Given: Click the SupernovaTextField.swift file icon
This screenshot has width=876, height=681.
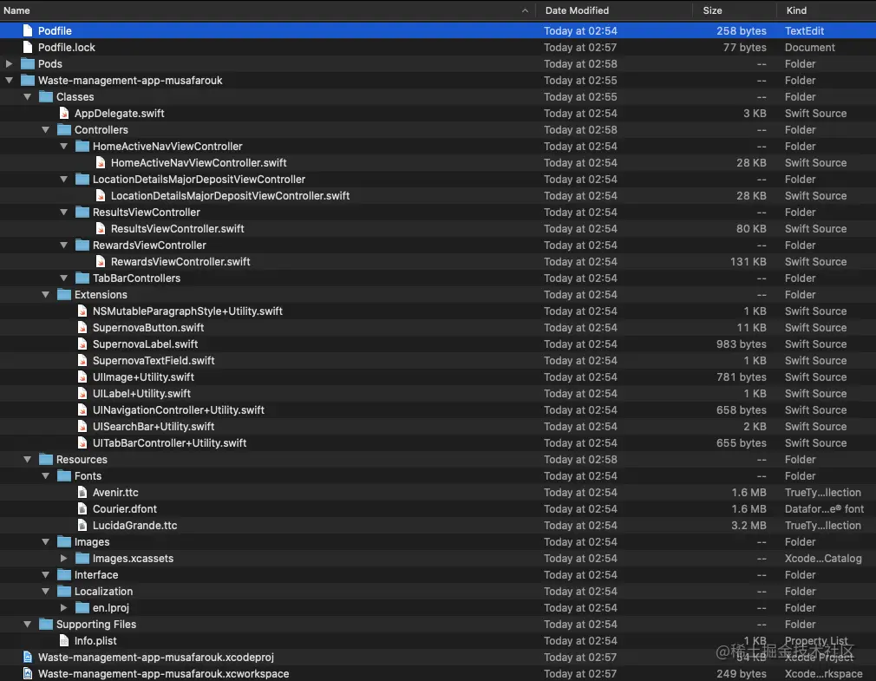Looking at the screenshot, I should click(x=82, y=360).
